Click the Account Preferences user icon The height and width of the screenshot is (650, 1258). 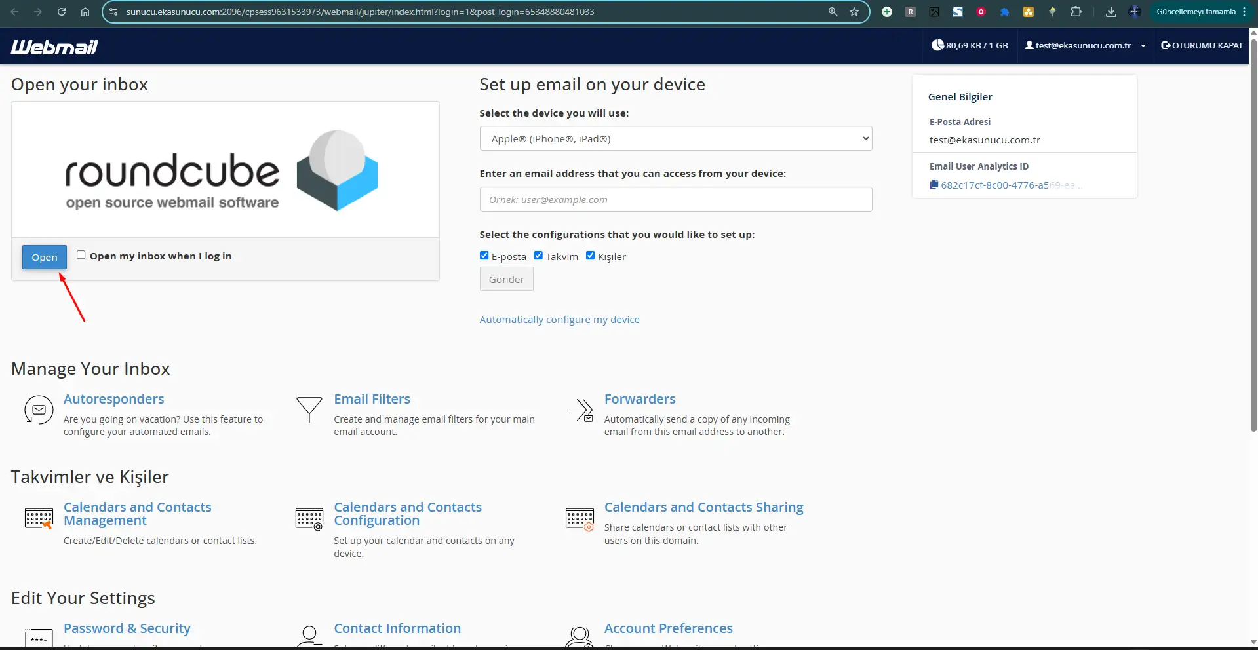580,636
